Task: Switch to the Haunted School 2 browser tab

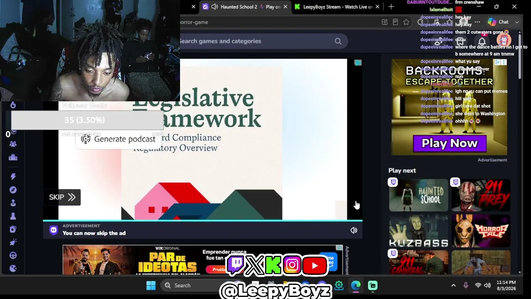Action: 245,7
